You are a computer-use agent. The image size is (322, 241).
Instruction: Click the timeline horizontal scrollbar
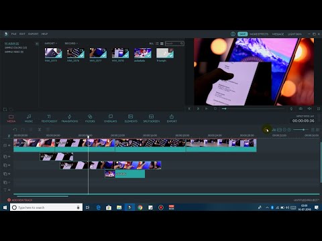42,196
